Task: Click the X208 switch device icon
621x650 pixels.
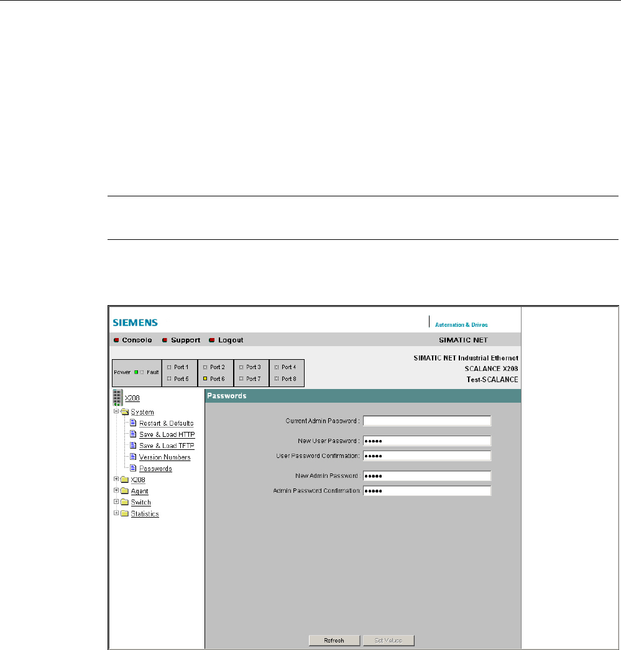Action: (x=117, y=398)
